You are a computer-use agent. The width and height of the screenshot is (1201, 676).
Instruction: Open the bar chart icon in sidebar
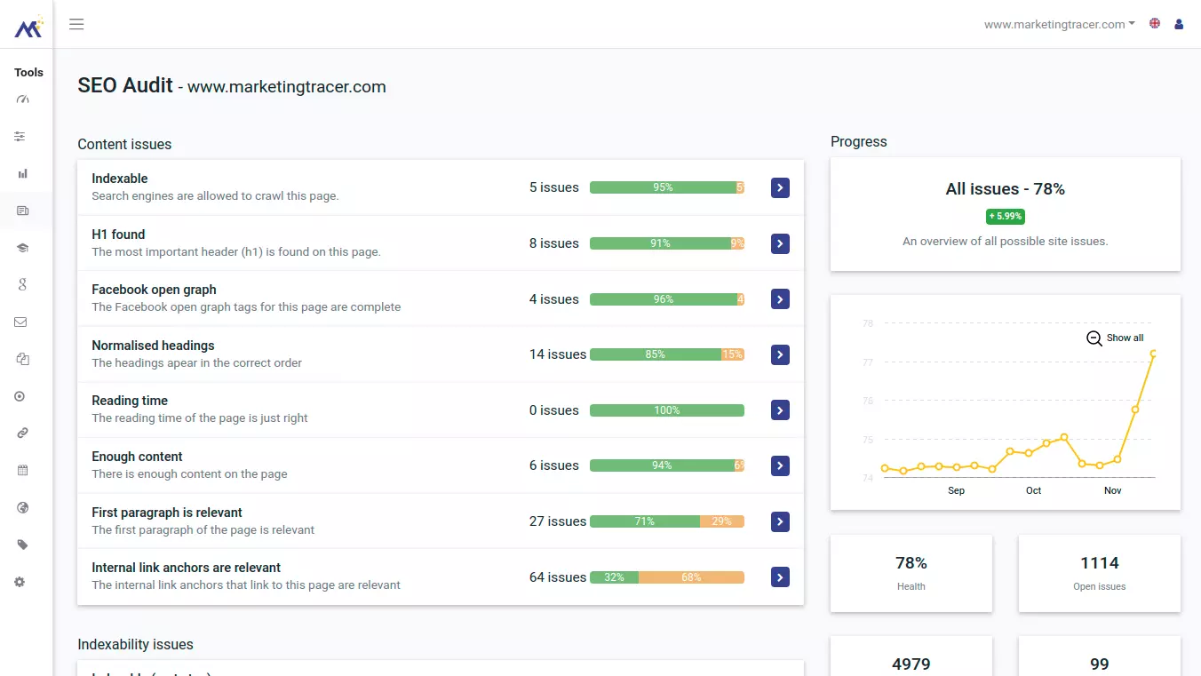23,174
